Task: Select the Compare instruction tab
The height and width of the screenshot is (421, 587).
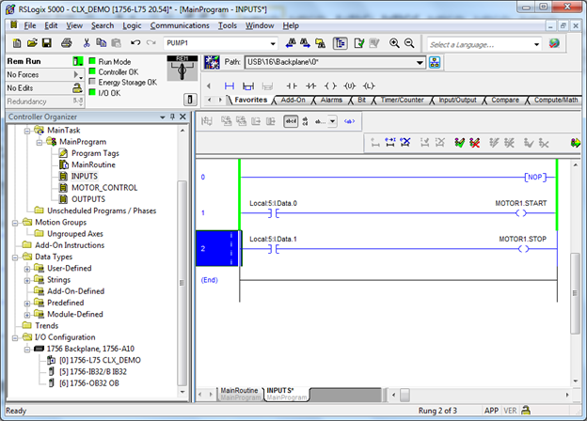Action: point(505,101)
